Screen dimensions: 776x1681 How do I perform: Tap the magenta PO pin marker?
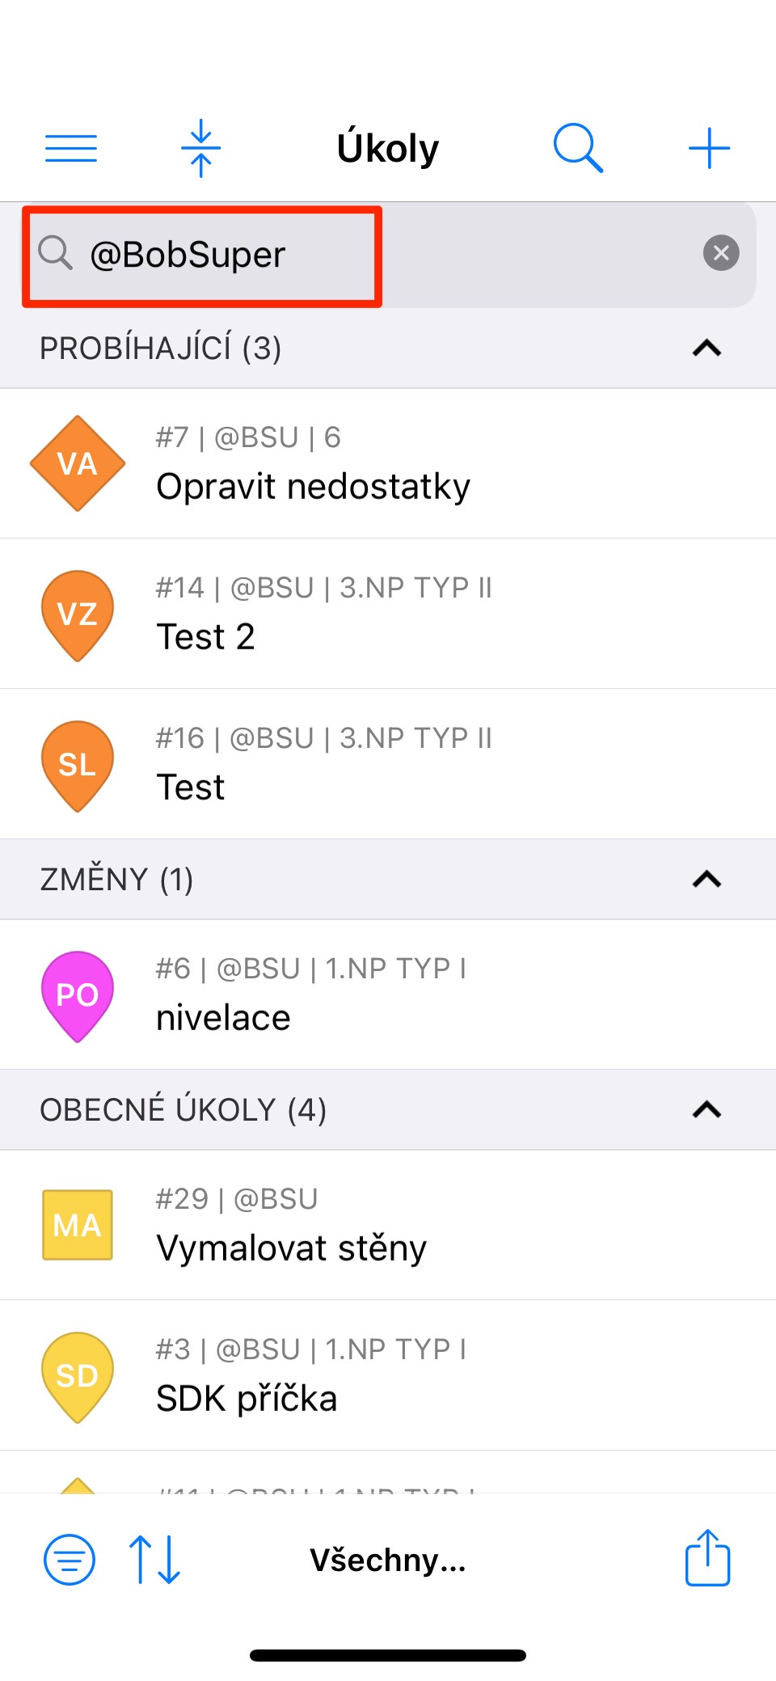(x=78, y=995)
